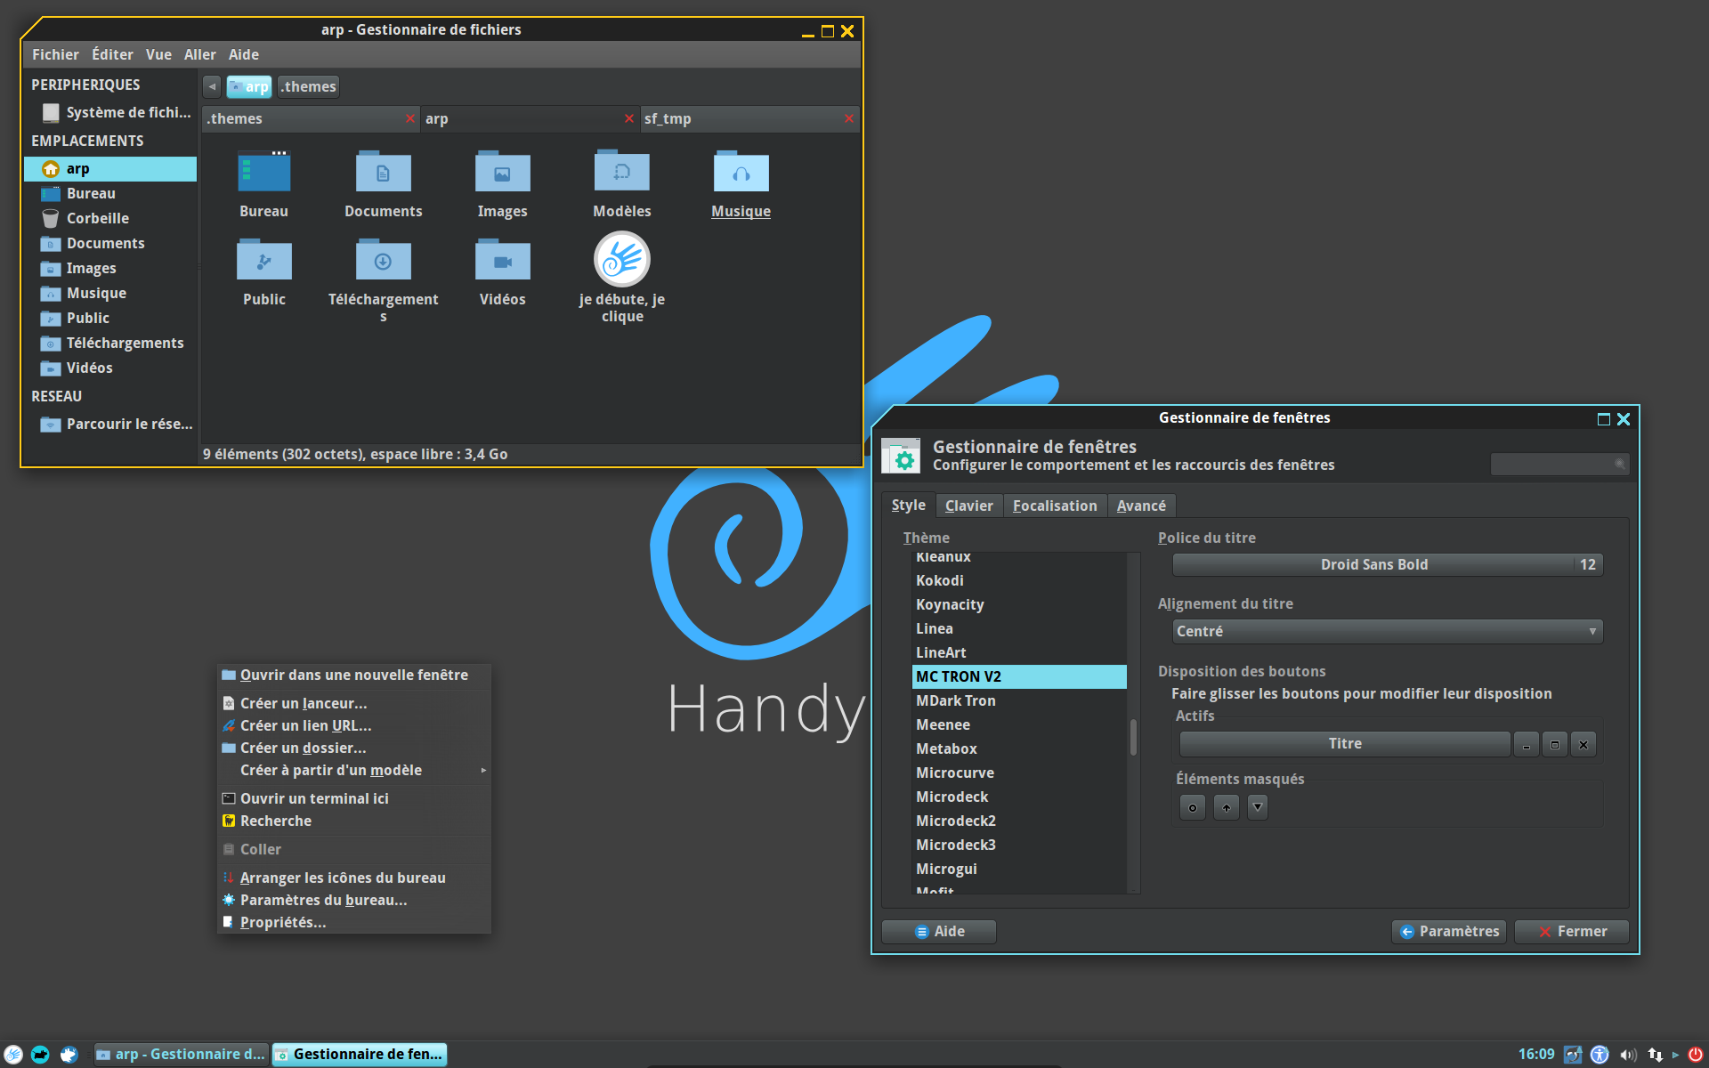Open Créer un dossier context menu entry
Viewport: 1709px width, 1068px height.
coord(304,747)
